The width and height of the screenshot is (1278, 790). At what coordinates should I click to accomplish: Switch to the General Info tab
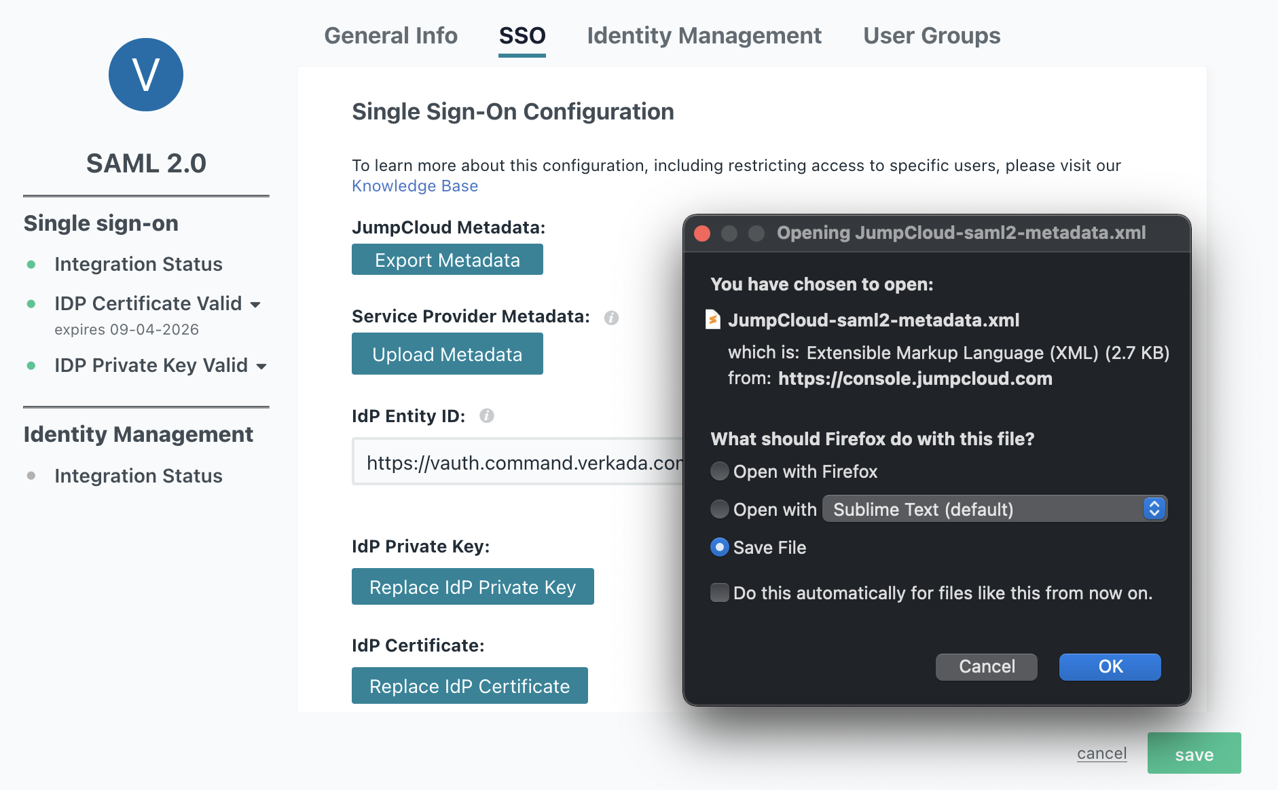[390, 35]
